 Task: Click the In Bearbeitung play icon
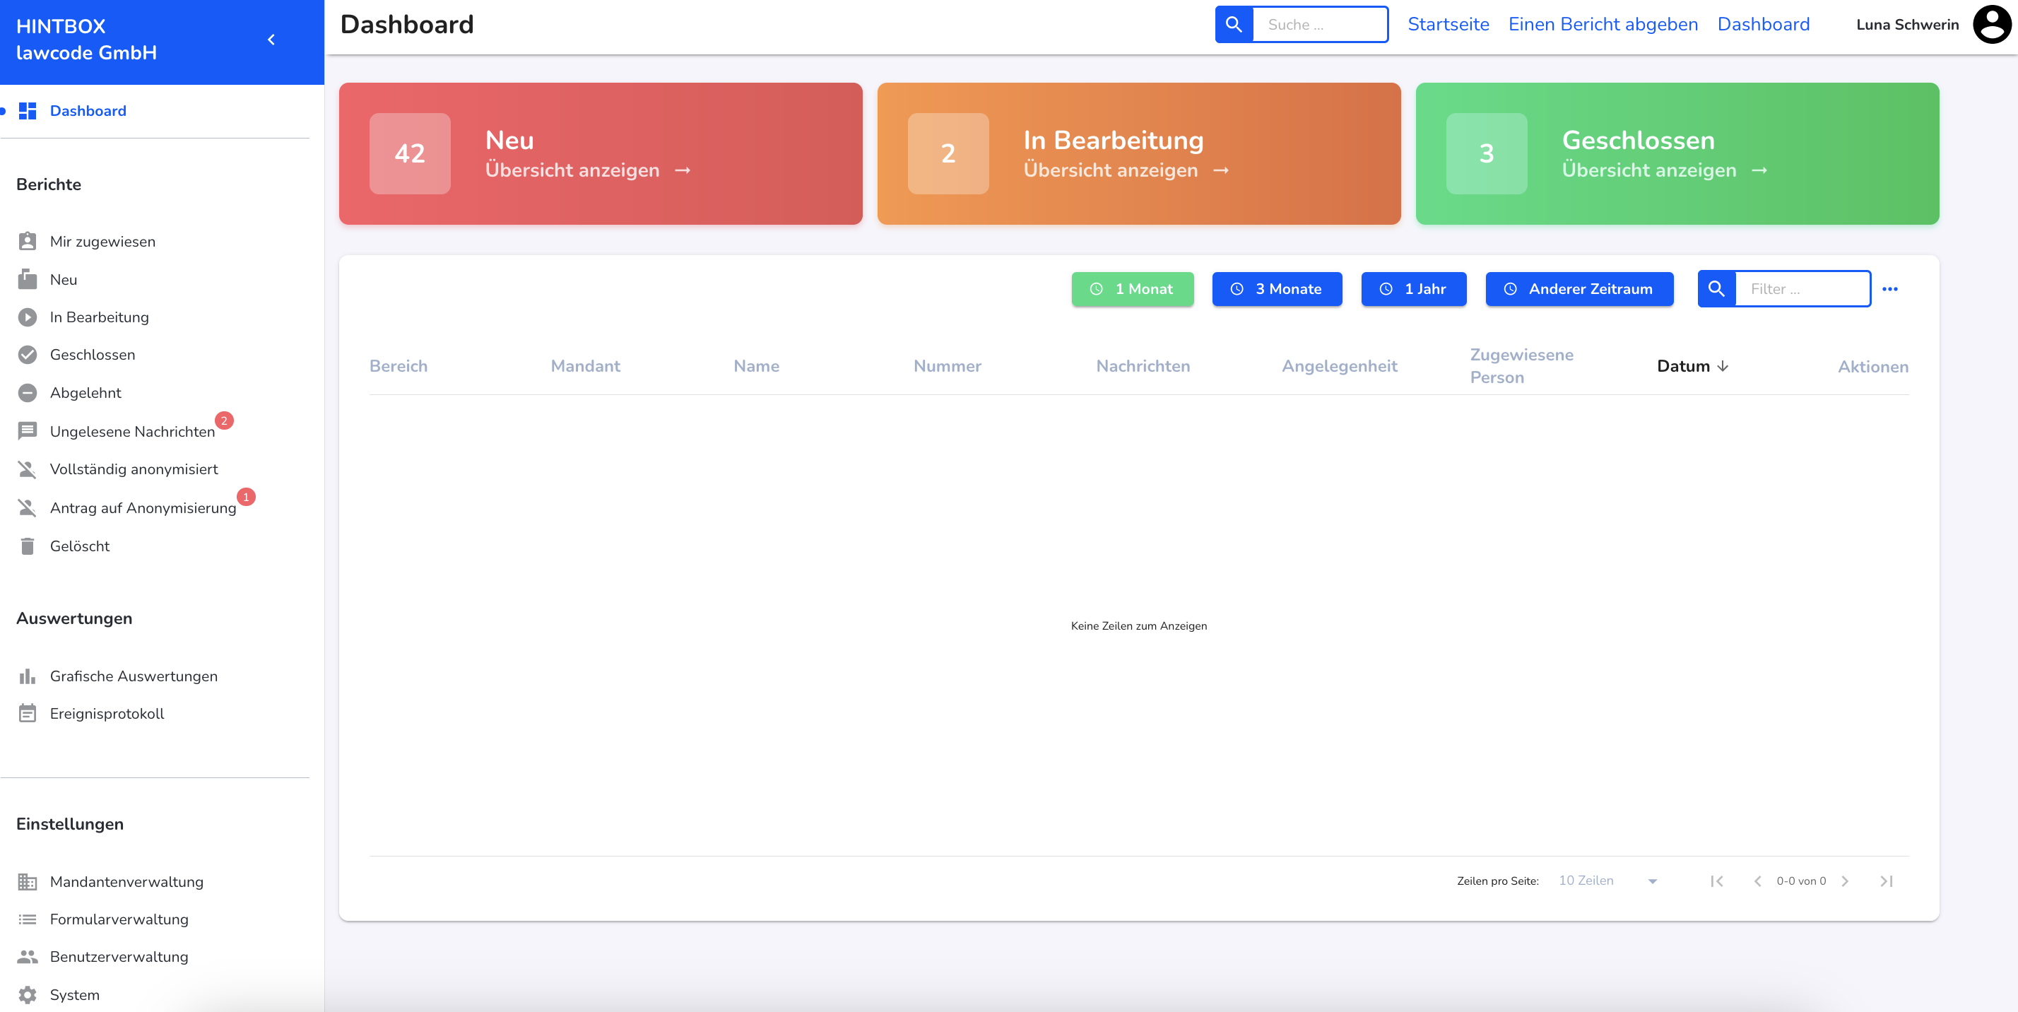coord(28,317)
